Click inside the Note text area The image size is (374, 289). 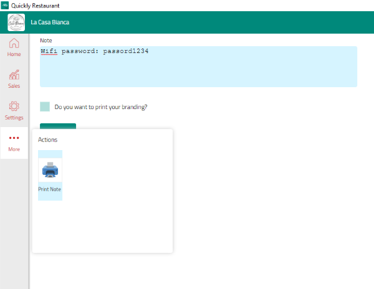(198, 72)
